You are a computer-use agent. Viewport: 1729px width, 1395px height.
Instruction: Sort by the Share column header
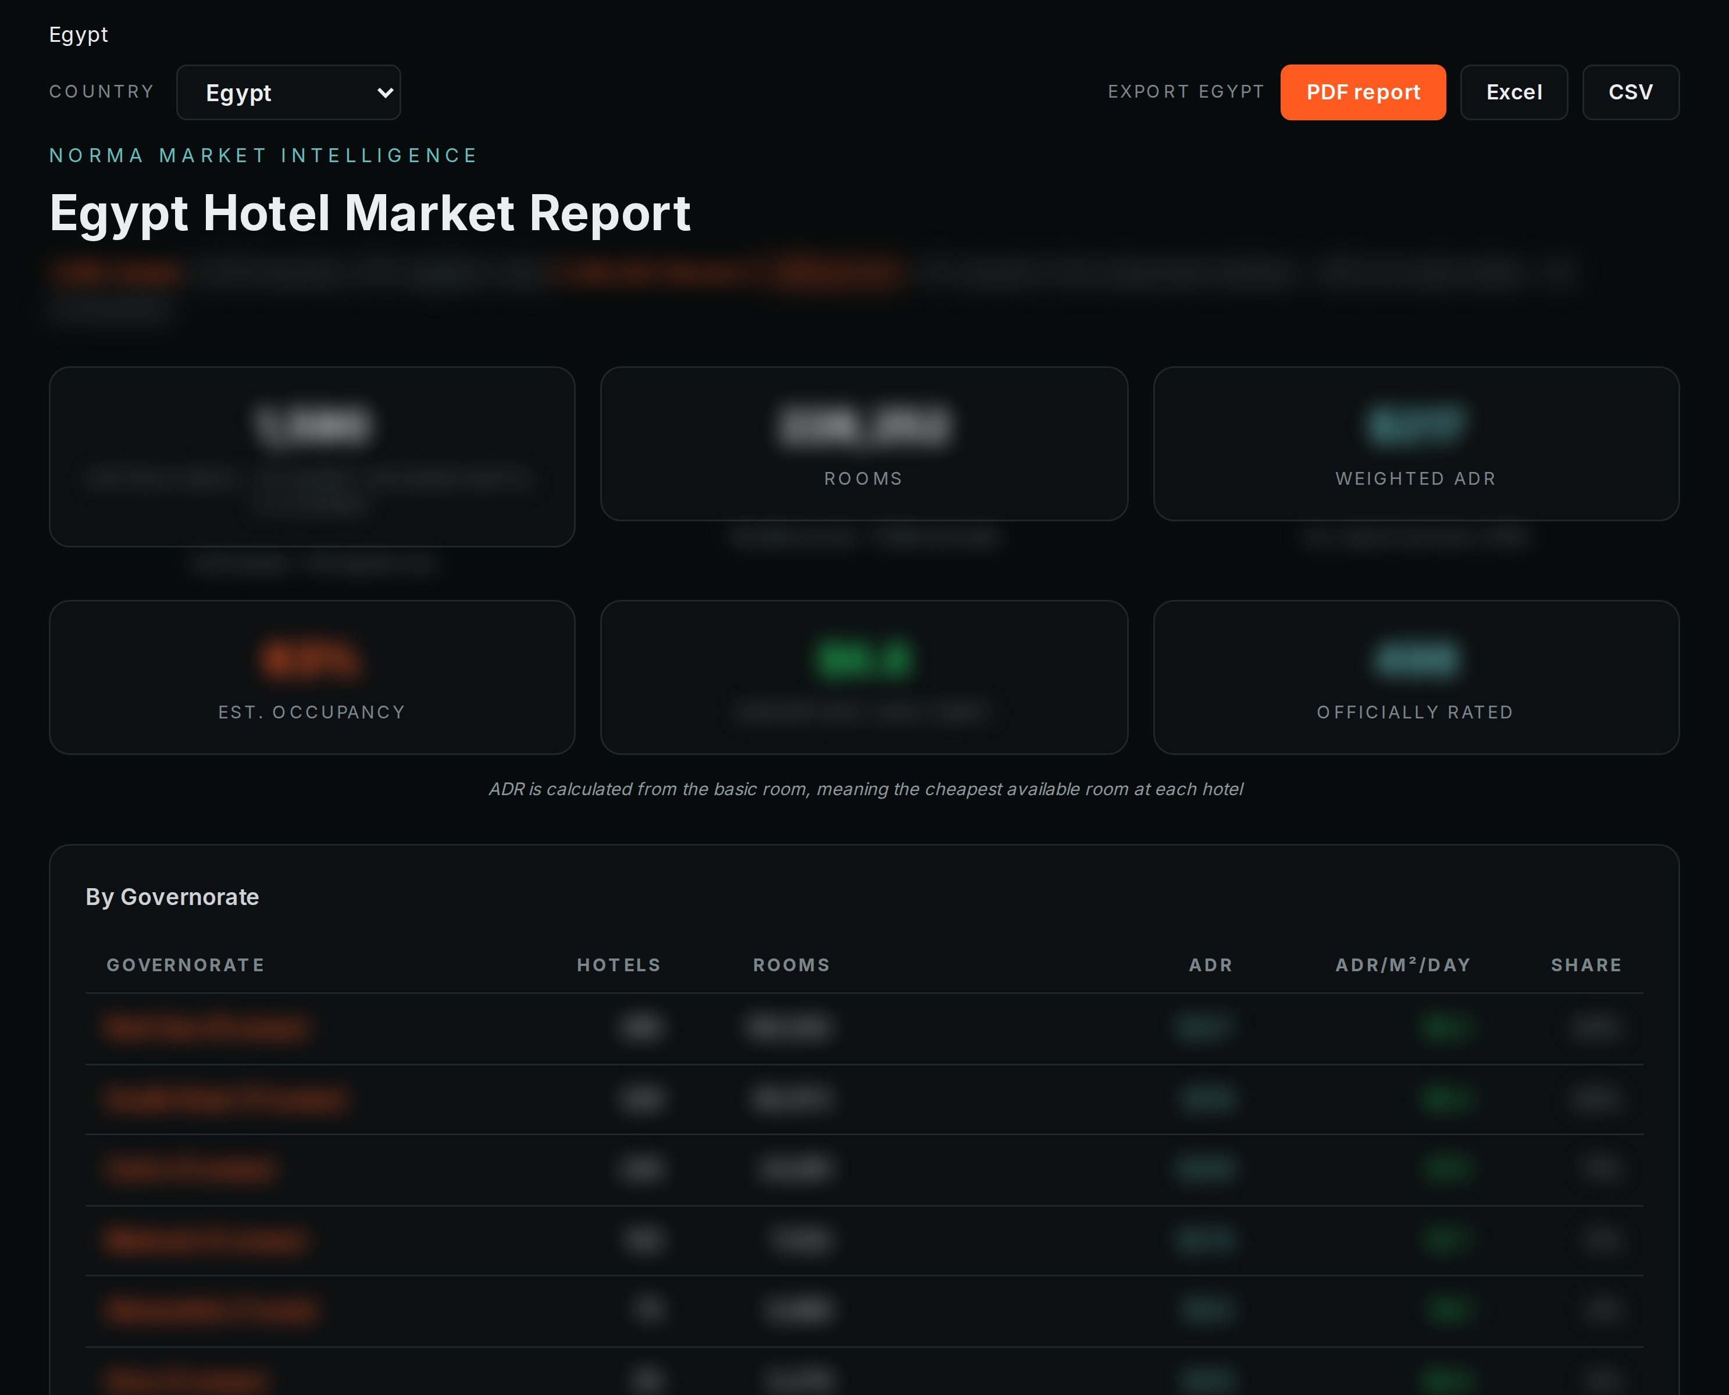click(1586, 965)
